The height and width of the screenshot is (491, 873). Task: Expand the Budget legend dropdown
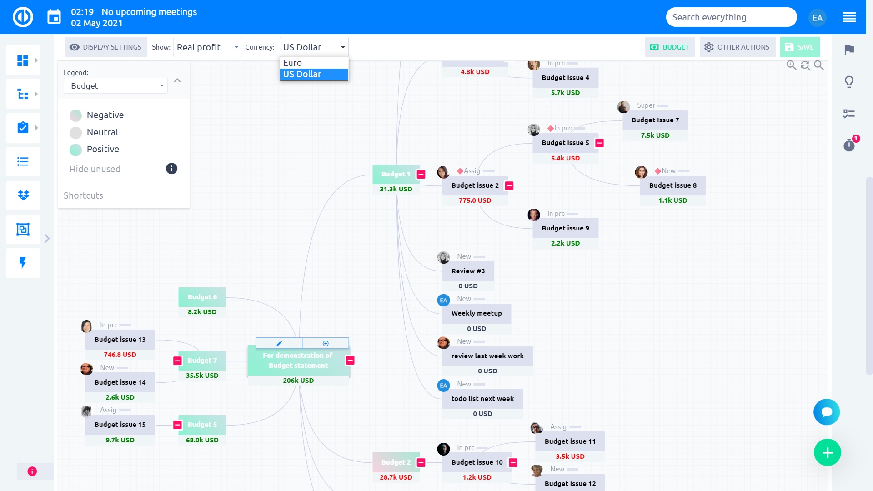click(162, 86)
